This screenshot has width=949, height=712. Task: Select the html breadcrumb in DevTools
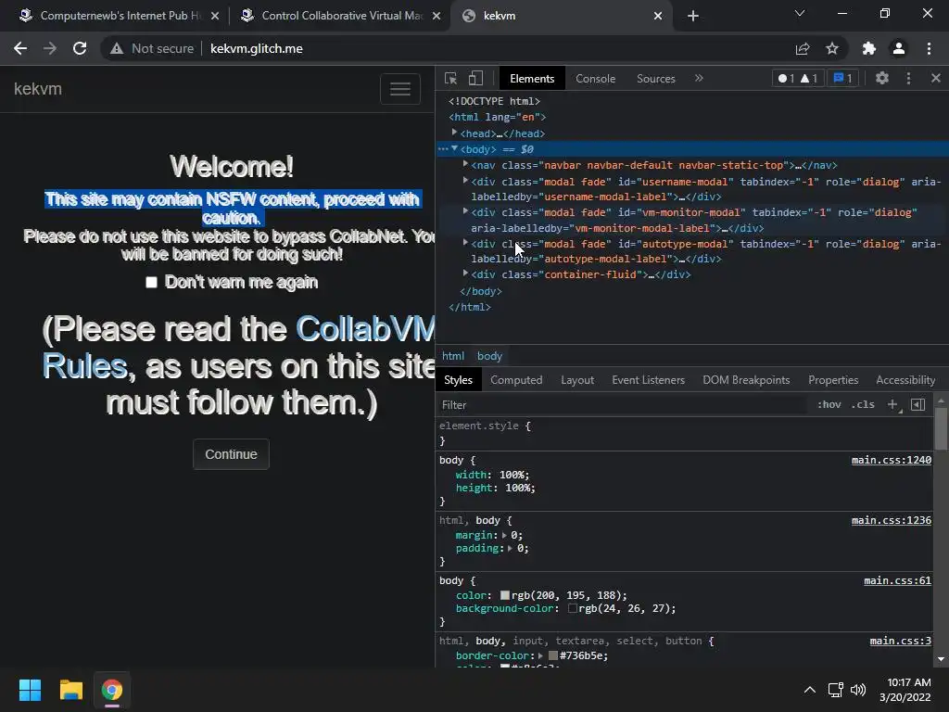click(x=453, y=356)
